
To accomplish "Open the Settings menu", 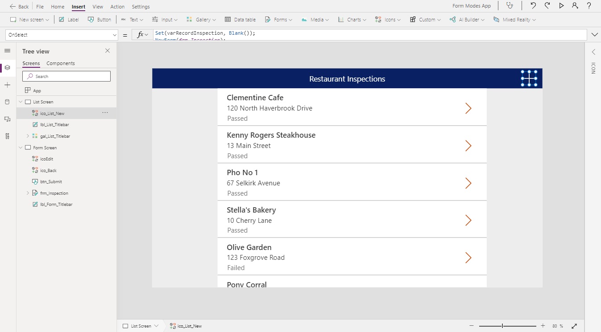I will pyautogui.click(x=141, y=6).
